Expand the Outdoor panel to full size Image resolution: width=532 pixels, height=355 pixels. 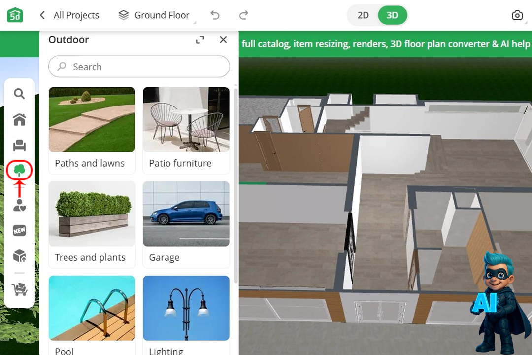pyautogui.click(x=200, y=40)
